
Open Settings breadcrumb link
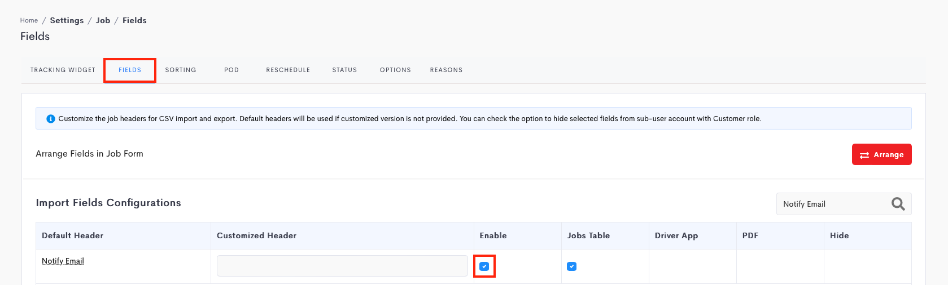pos(67,20)
